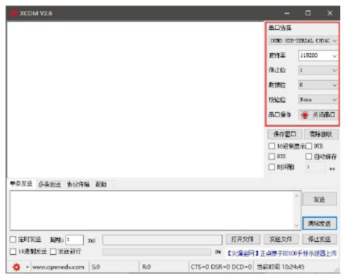Enable 16进制发送 hex send checkbox
The height and width of the screenshot is (278, 344).
coord(13,252)
